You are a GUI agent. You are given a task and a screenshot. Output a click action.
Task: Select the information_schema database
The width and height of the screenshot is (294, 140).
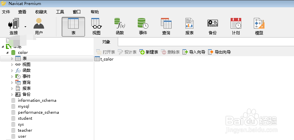pos(37,100)
